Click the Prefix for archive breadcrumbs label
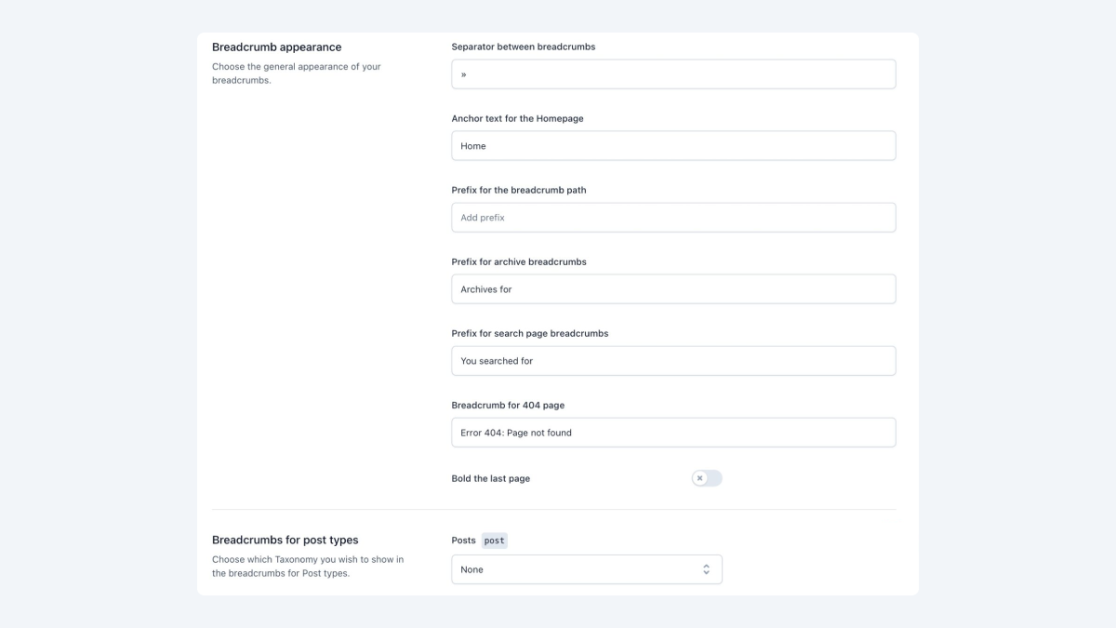 [x=518, y=261]
